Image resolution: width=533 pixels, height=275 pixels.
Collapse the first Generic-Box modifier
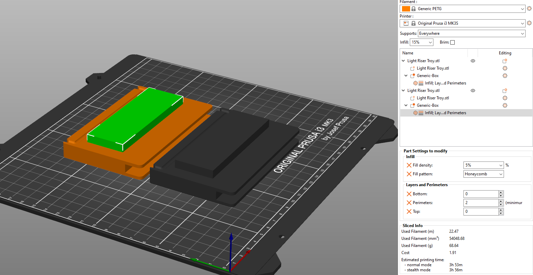(406, 76)
